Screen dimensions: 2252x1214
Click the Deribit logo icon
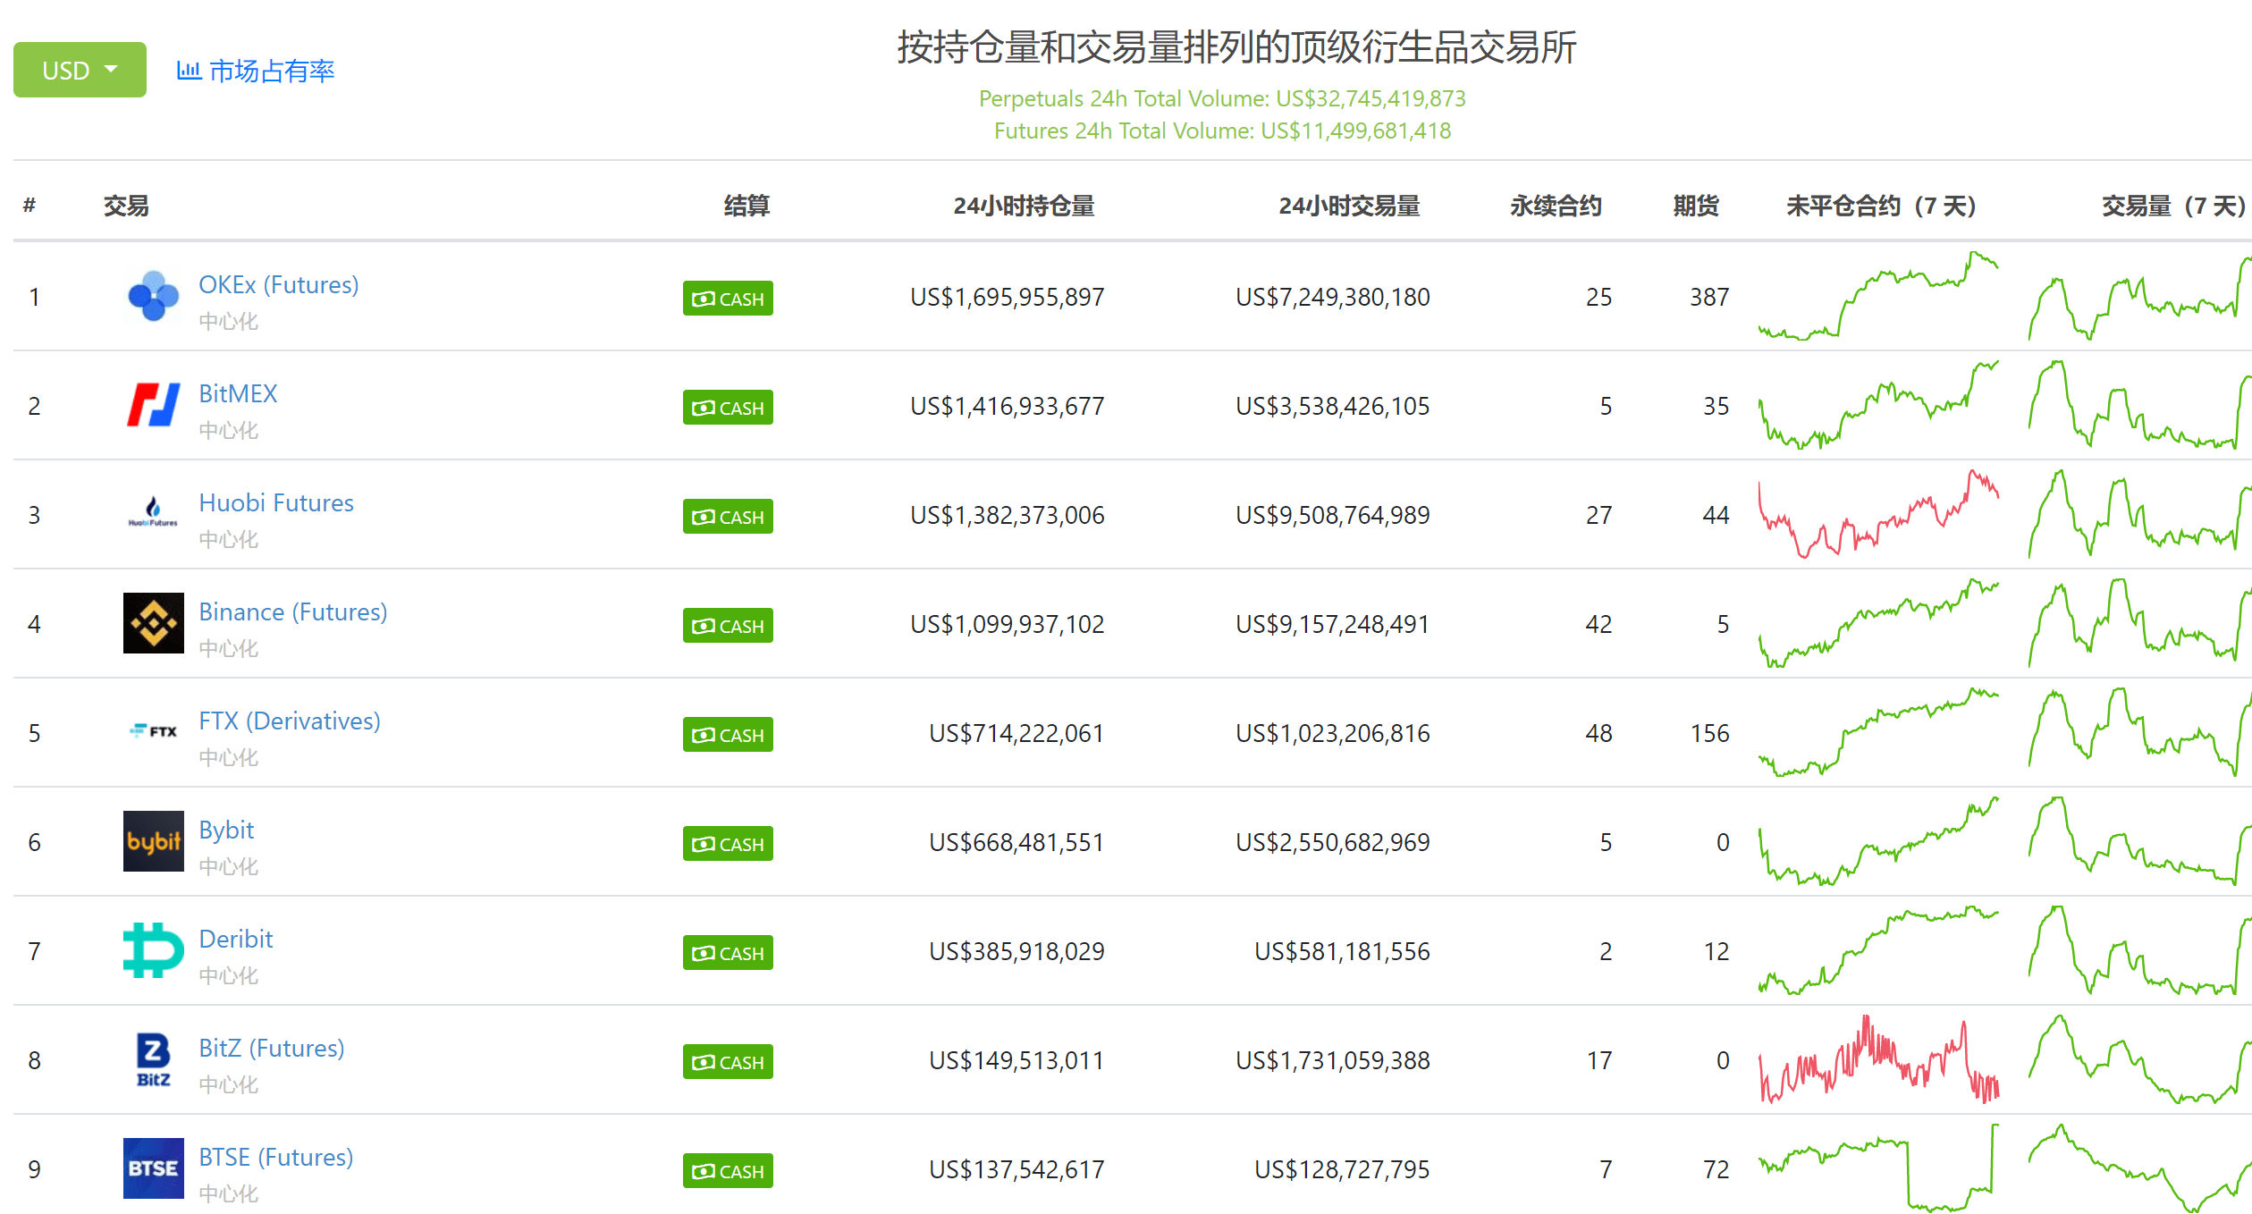(x=153, y=950)
